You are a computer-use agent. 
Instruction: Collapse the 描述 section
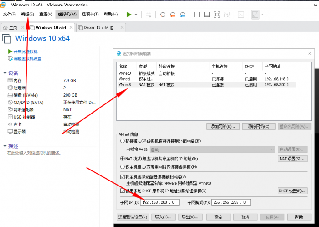pyautogui.click(x=5, y=146)
